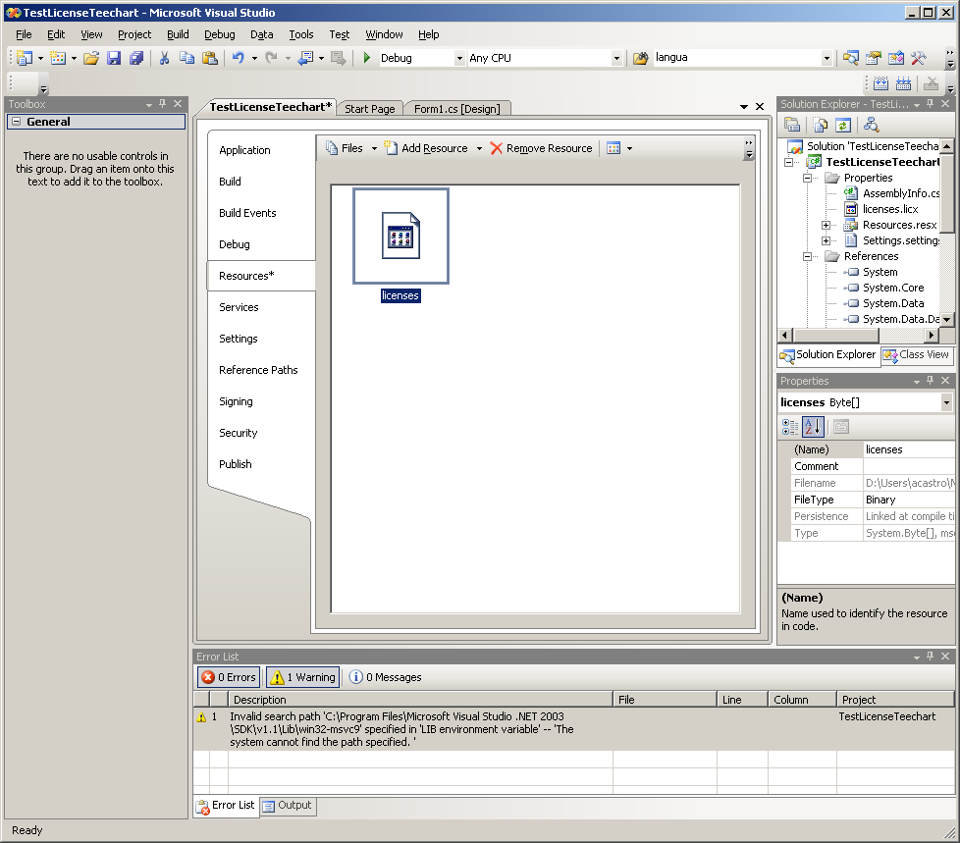Viewport: 960px width, 843px height.
Task: Switch to the Output tab
Action: 288,805
